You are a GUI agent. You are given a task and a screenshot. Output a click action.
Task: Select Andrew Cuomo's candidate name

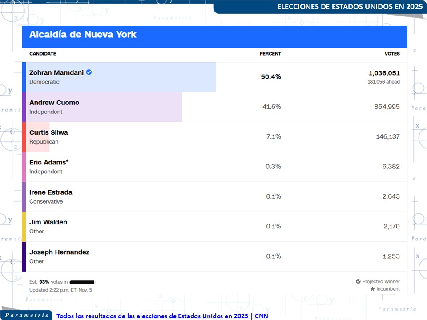coord(54,103)
